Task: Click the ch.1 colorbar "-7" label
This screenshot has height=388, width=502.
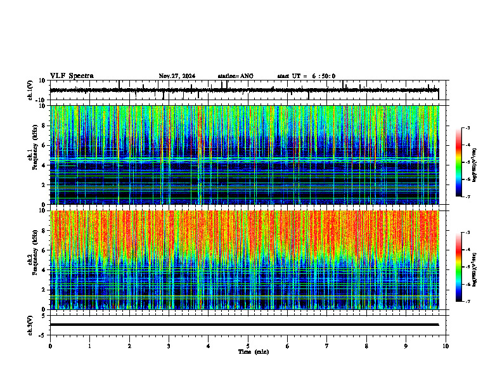Action: click(x=468, y=197)
